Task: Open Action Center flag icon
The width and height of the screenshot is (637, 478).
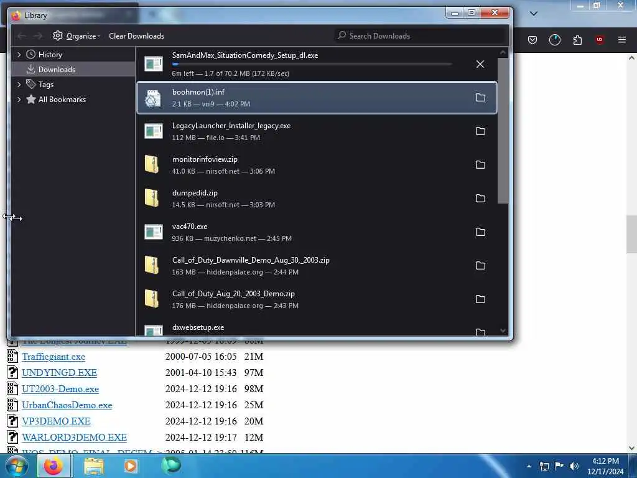Action: click(x=559, y=466)
